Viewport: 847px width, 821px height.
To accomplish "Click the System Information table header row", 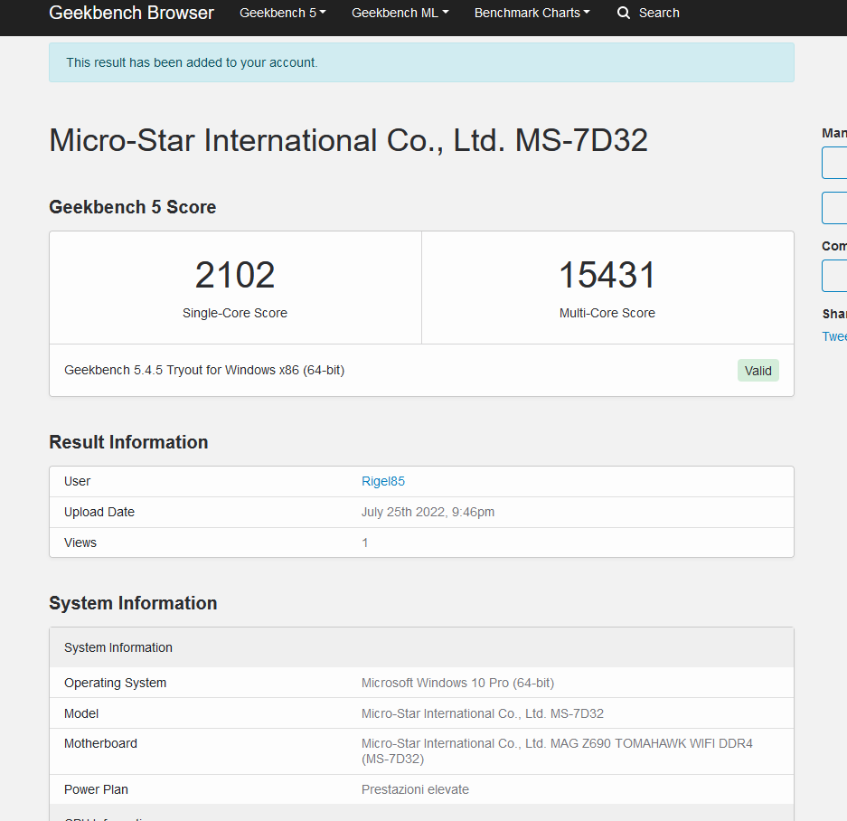I will coord(421,647).
